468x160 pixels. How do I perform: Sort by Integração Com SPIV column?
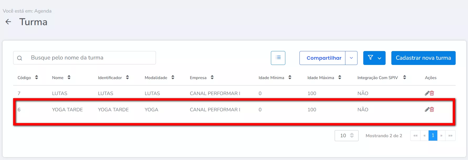(x=404, y=77)
